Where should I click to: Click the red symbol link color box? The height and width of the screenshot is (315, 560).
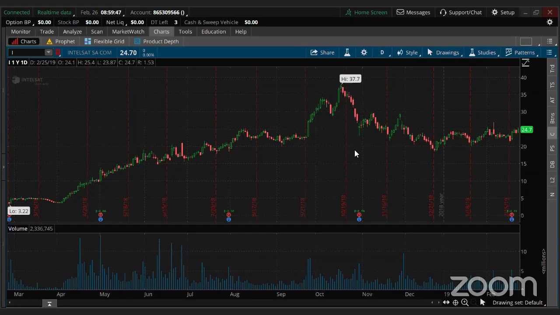click(x=58, y=52)
